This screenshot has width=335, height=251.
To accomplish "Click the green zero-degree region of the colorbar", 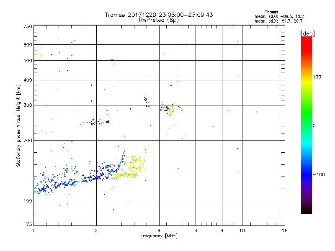I will (307, 125).
